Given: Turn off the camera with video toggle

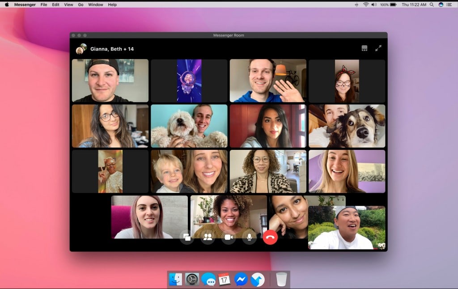Looking at the screenshot, I should tap(229, 237).
